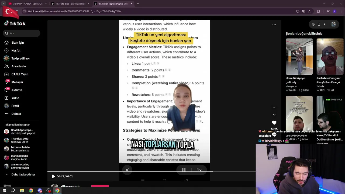Click the video's three-dot options menu
The height and width of the screenshot is (194, 345).
274,25
